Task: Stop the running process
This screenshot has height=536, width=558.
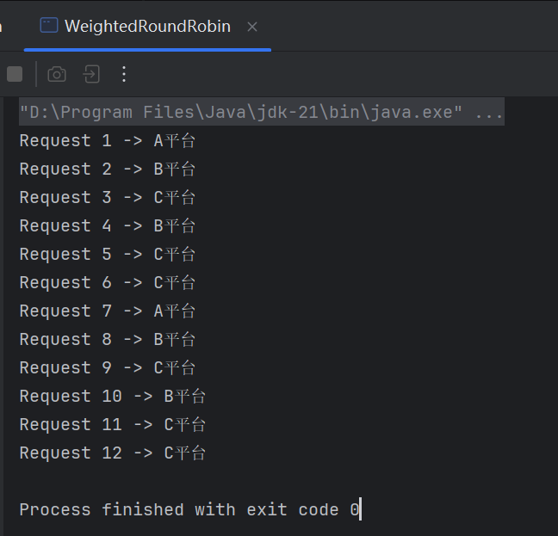Action: click(x=15, y=74)
